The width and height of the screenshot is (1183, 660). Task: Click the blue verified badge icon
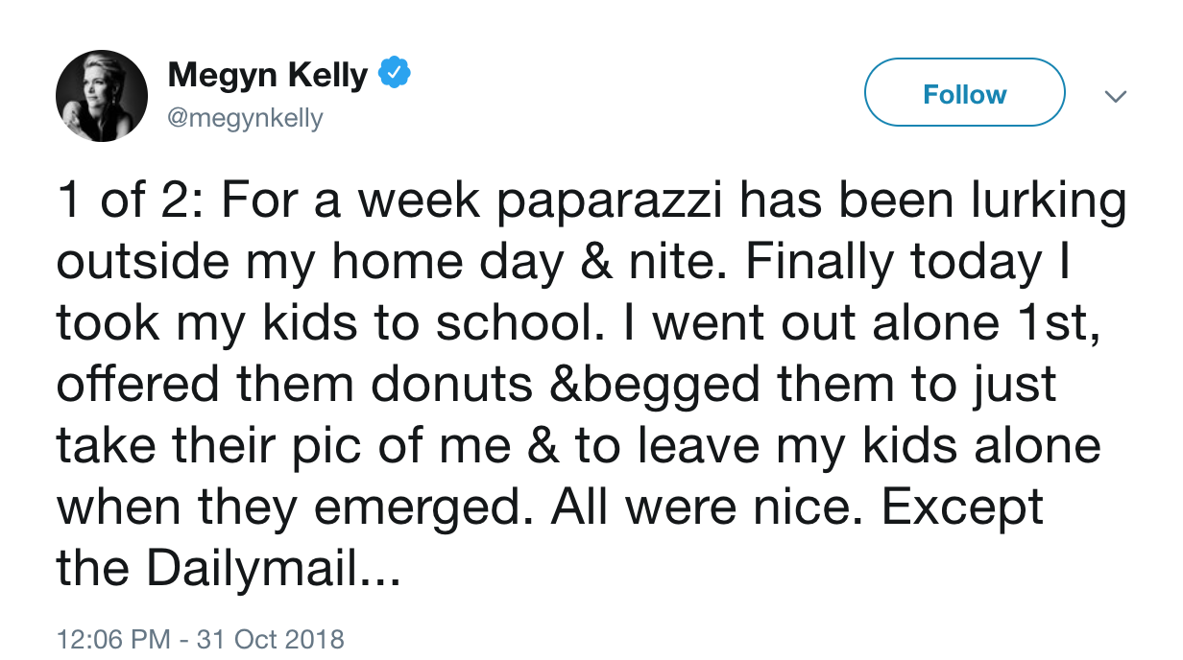(395, 74)
